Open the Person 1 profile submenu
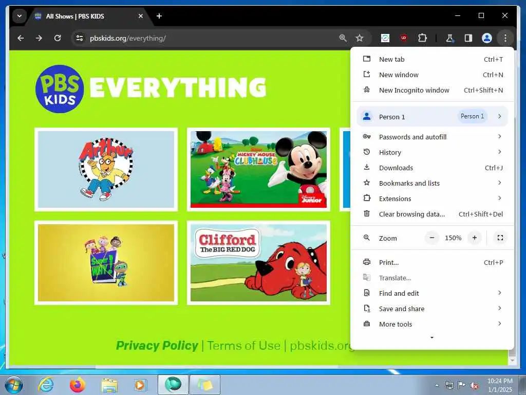Image resolution: width=526 pixels, height=395 pixels. (x=432, y=117)
